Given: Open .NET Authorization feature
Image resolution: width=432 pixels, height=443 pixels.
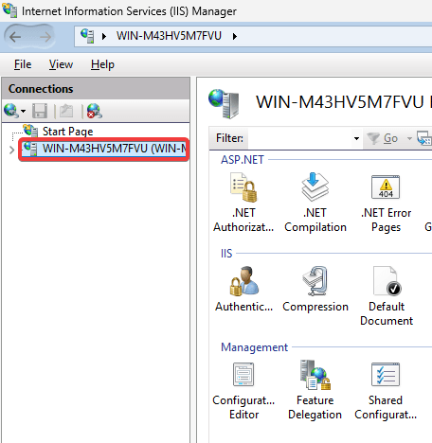Looking at the screenshot, I should (243, 203).
